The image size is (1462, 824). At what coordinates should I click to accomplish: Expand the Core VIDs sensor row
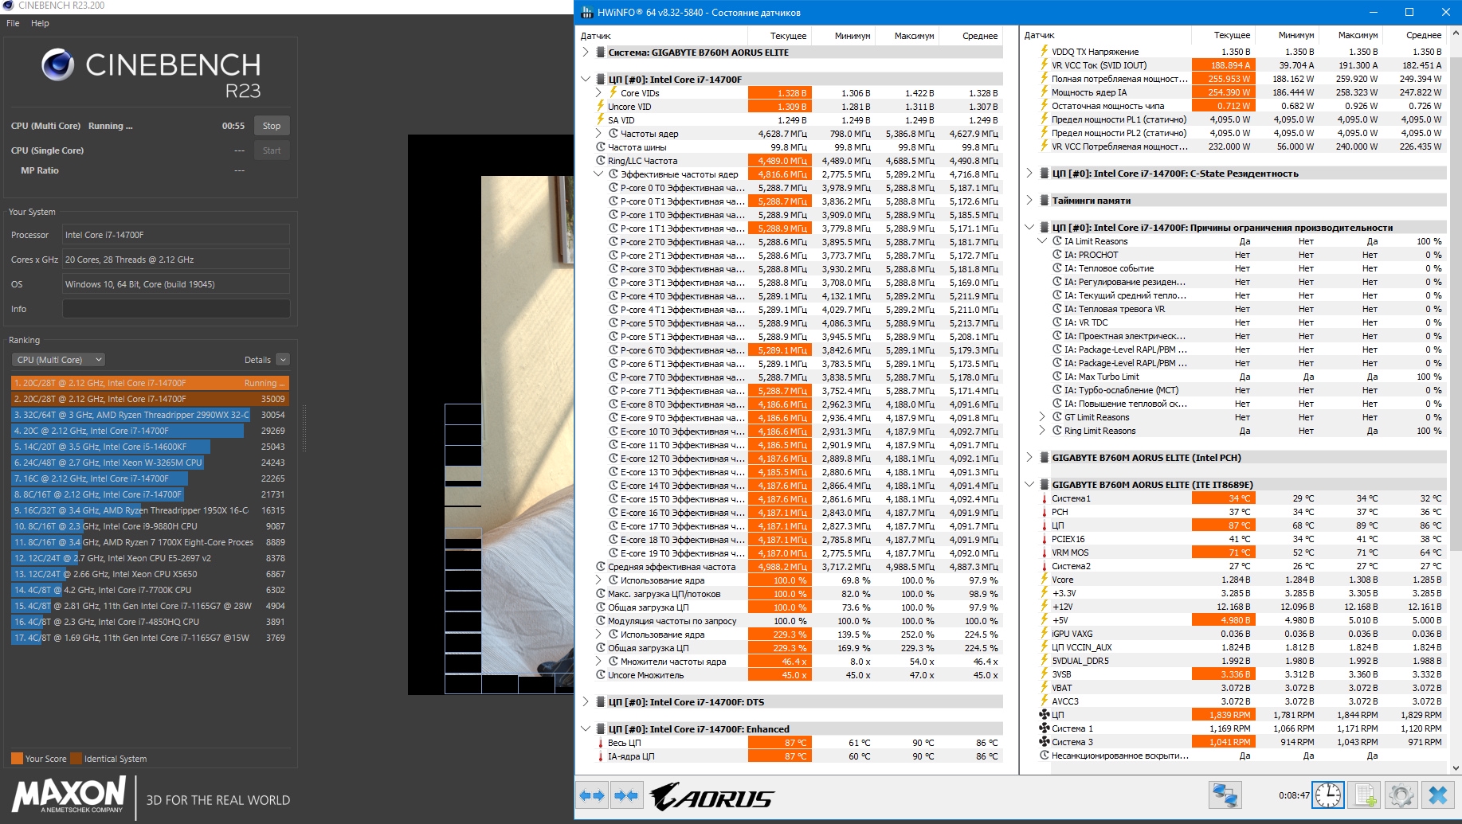pyautogui.click(x=599, y=93)
